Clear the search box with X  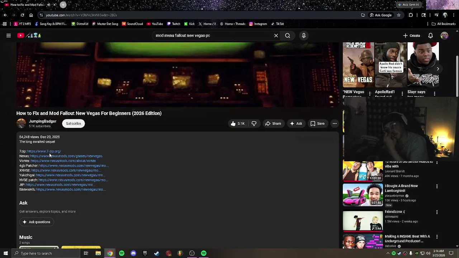(x=276, y=35)
